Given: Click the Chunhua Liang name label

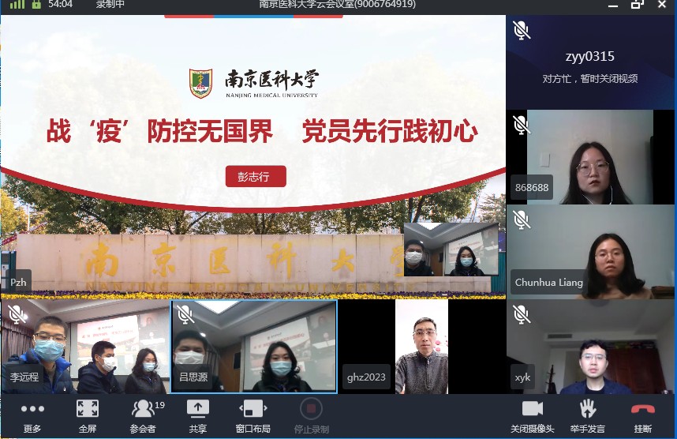Looking at the screenshot, I should click(x=548, y=282).
